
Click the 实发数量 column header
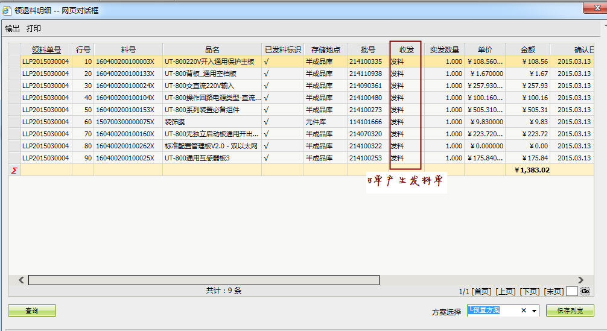coord(445,50)
